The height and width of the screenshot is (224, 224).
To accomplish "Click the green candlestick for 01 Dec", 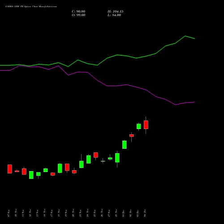I will (x=125, y=145).
